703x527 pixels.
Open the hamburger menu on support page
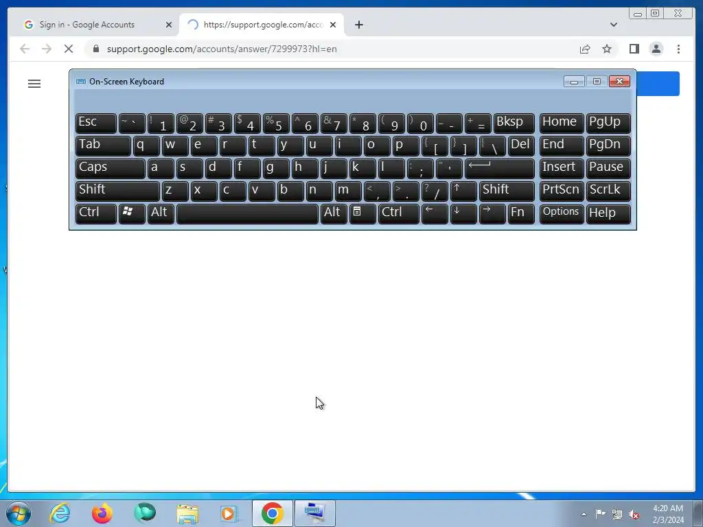(34, 84)
